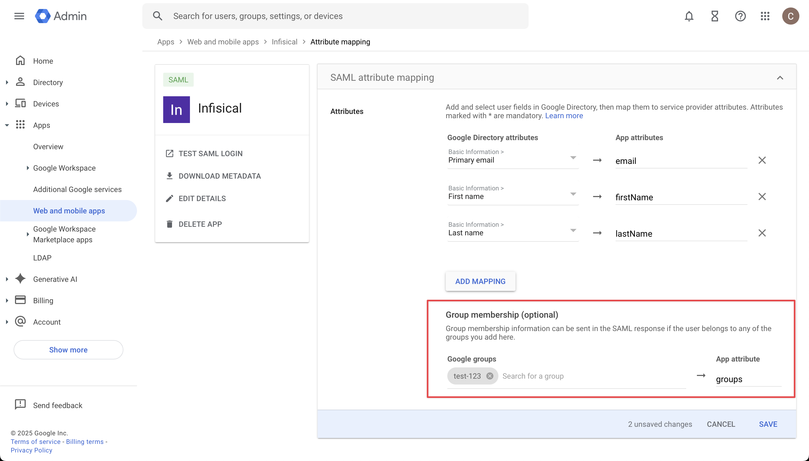
Task: Click the Directory person icon
Action: point(20,82)
